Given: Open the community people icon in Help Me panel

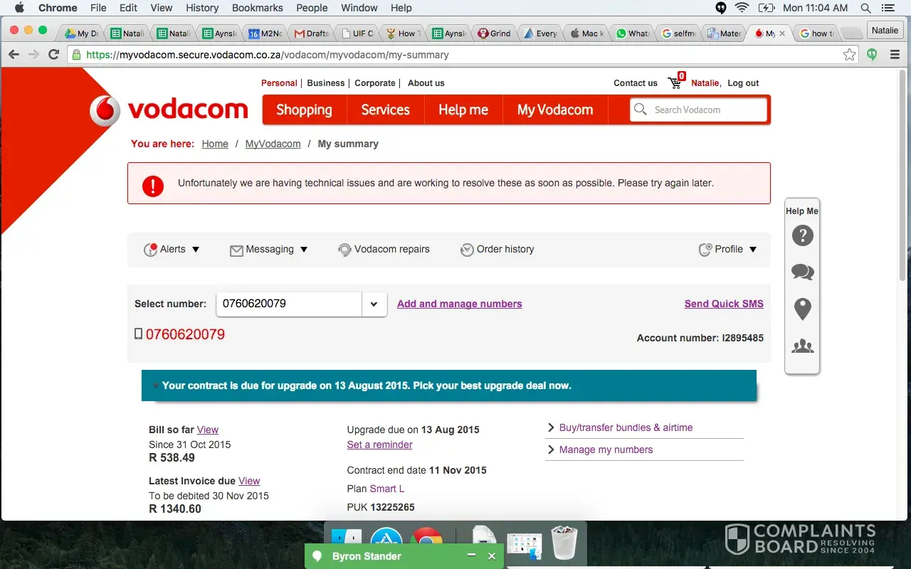Looking at the screenshot, I should [x=802, y=346].
